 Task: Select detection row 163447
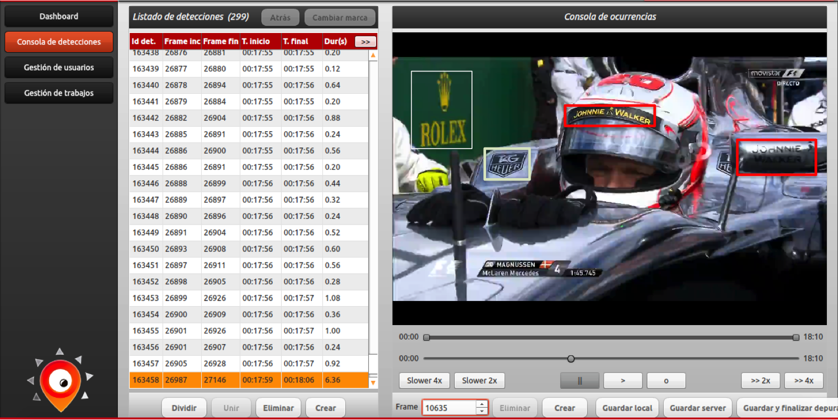tap(249, 200)
